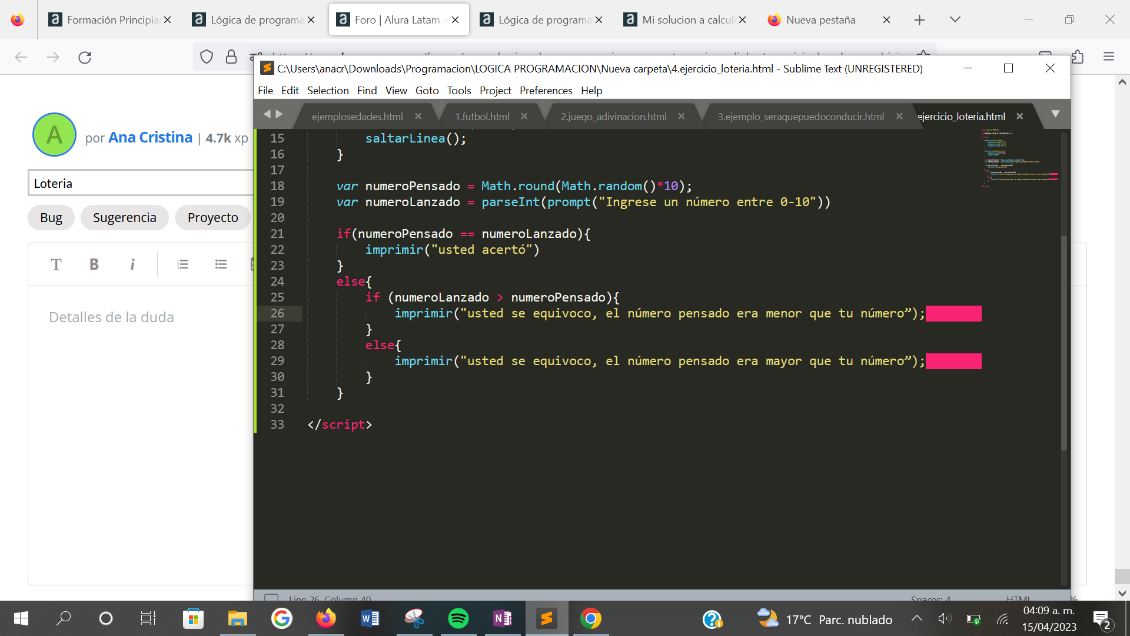Open the Edit menu in Sublime Text
The image size is (1130, 636).
coord(290,90)
